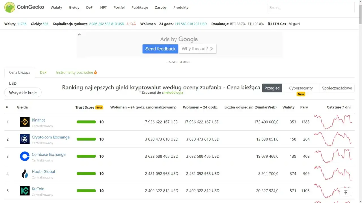Click the Szukaj search field
This screenshot has height=203, width=362.
pos(311,8)
